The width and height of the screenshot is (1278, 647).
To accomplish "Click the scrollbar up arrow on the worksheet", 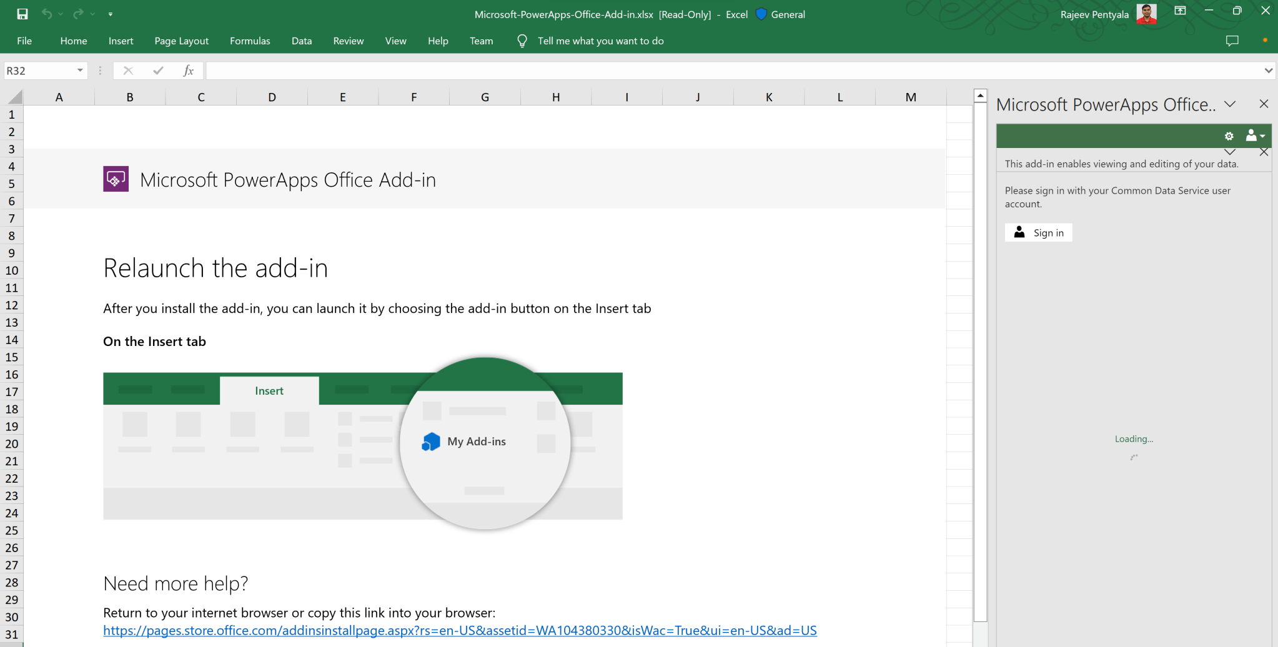I will point(979,95).
